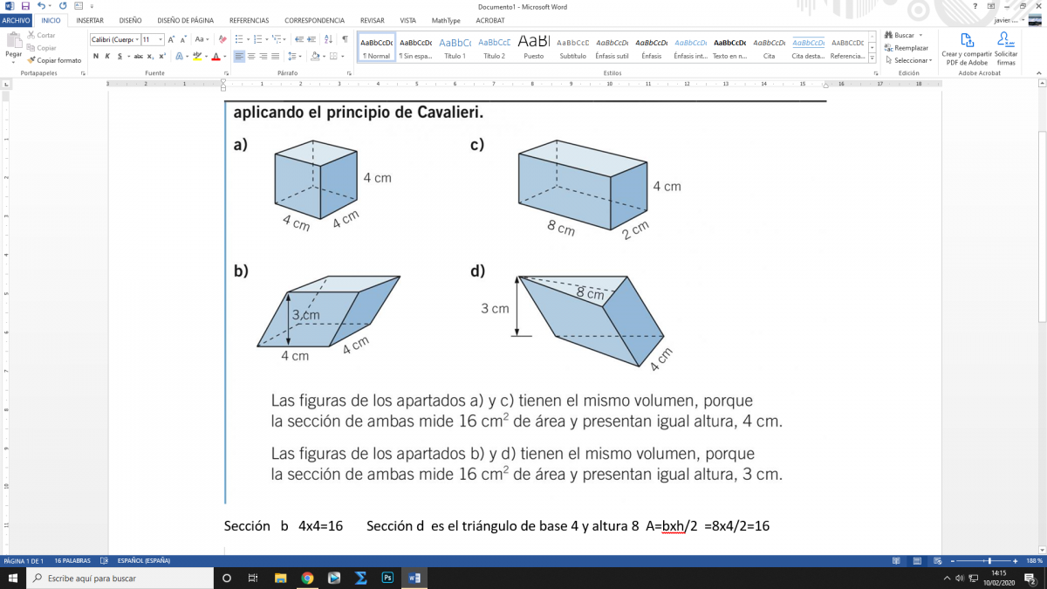The image size is (1047, 589).
Task: Click the increase indent icon
Action: pyautogui.click(x=312, y=39)
